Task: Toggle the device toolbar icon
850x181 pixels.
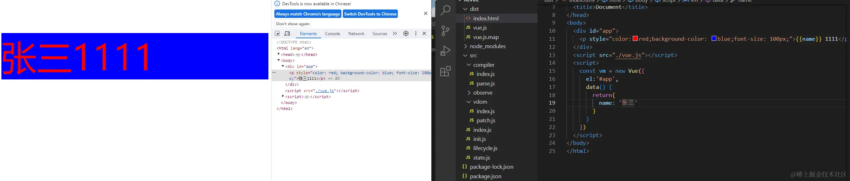Action: [x=287, y=34]
